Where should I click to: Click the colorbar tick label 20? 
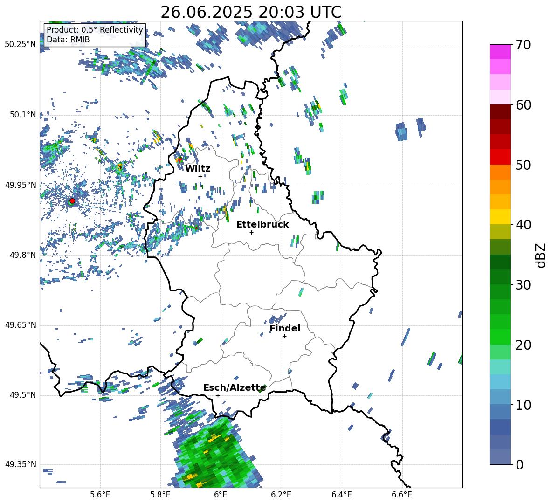pyautogui.click(x=523, y=345)
